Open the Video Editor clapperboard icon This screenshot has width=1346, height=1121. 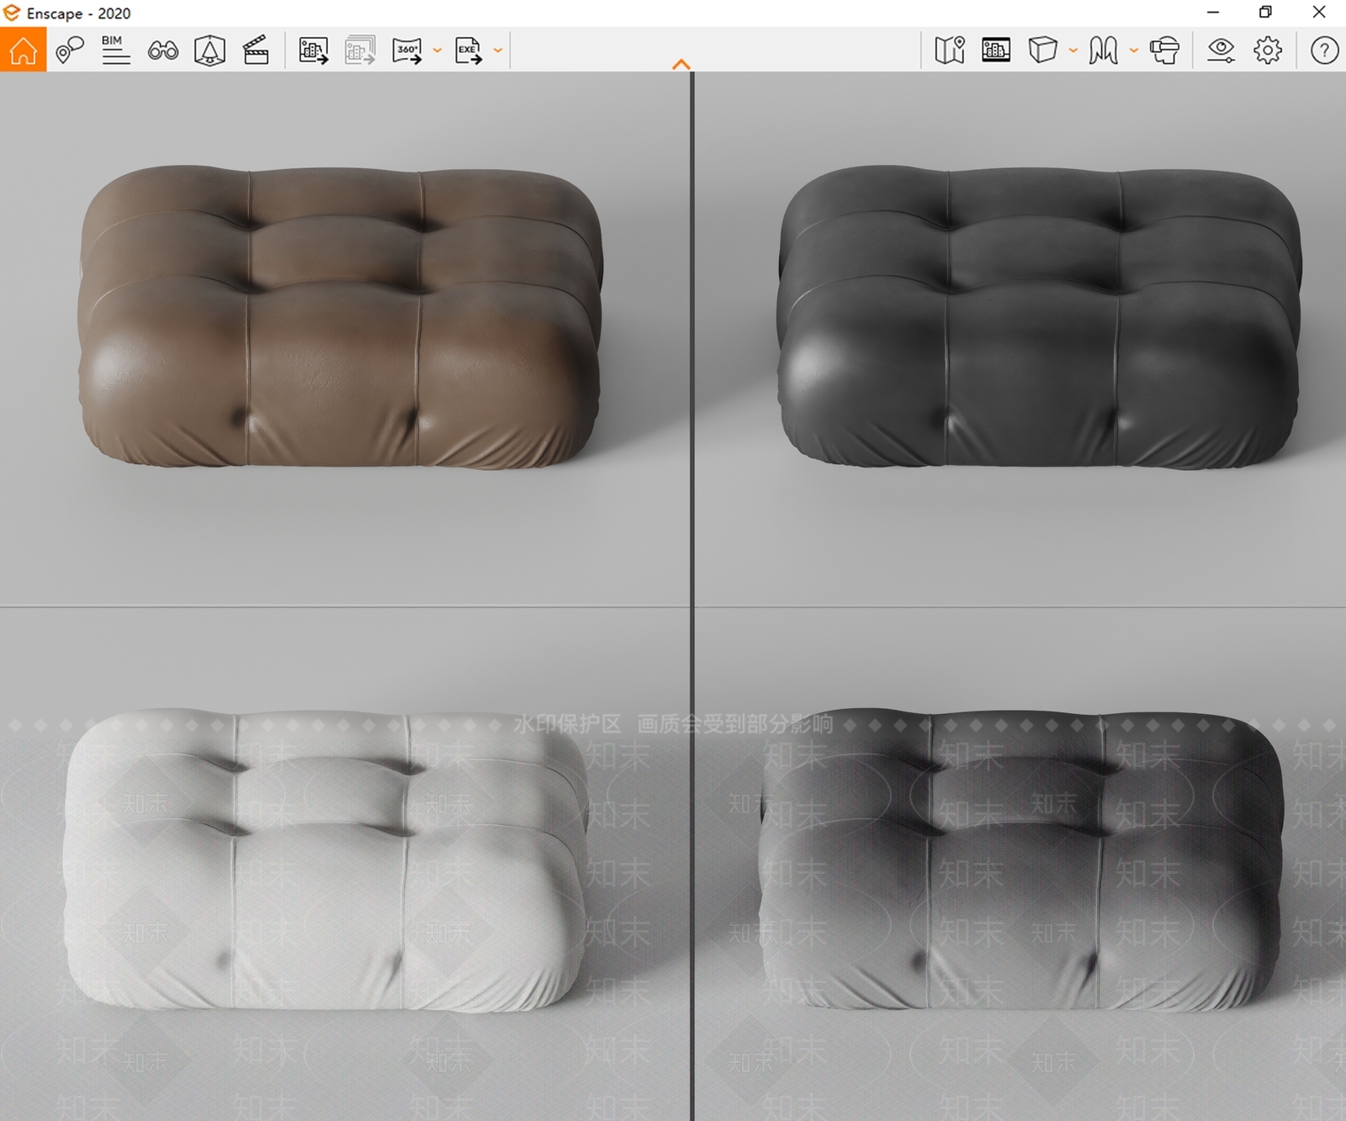pyautogui.click(x=256, y=50)
